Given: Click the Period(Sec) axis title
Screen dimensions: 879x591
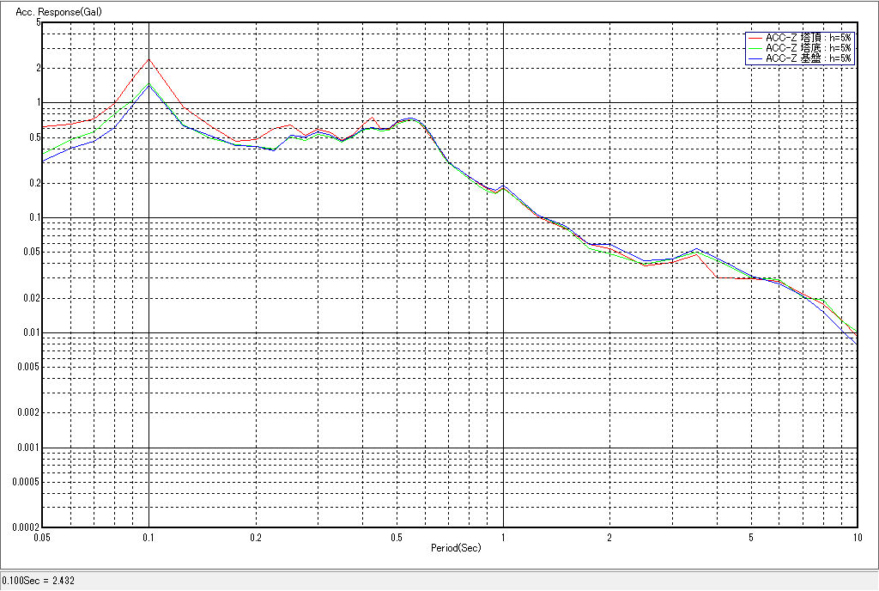Looking at the screenshot, I should point(455,547).
